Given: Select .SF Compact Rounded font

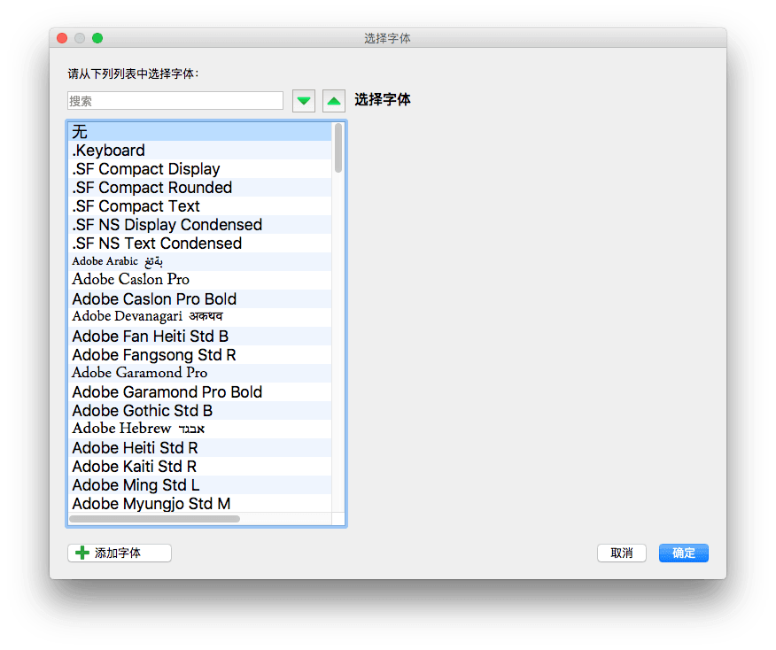Looking at the screenshot, I should click(x=199, y=188).
